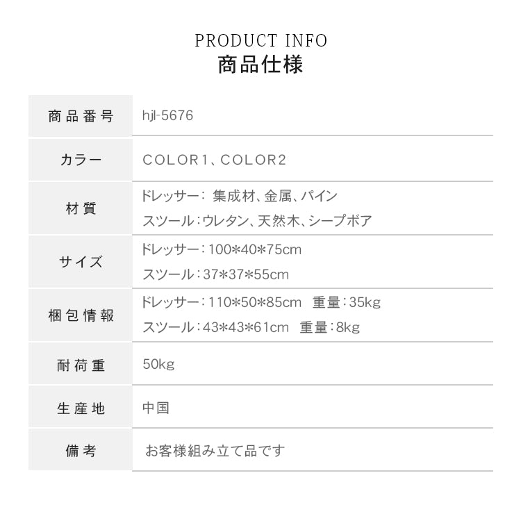Click the stool size 37*37*55cm
The image size is (521, 521).
click(x=246, y=274)
